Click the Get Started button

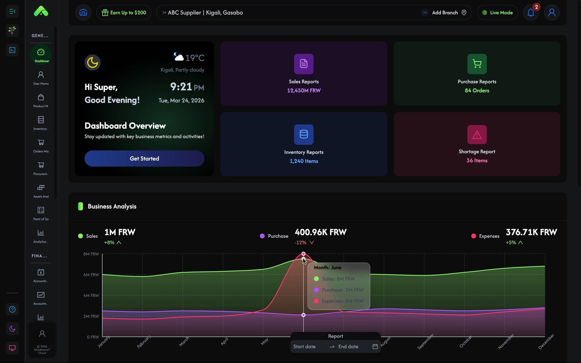click(x=144, y=159)
